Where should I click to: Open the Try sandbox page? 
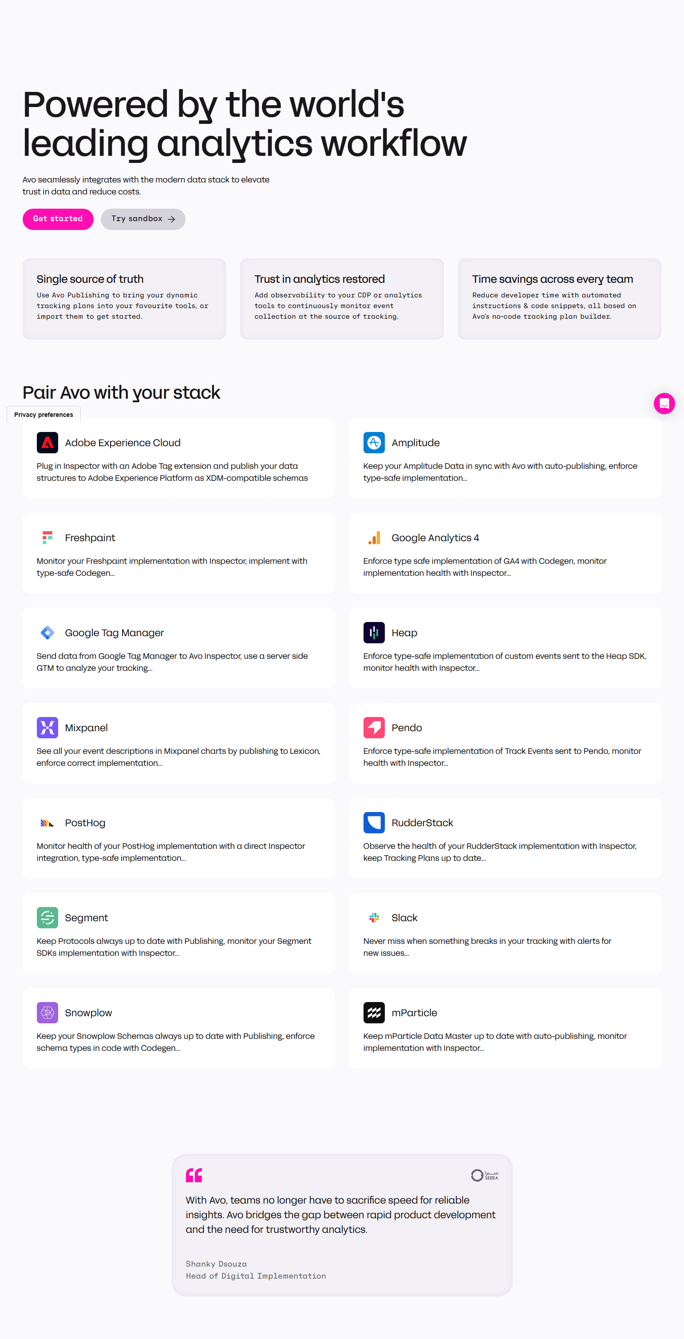click(142, 219)
